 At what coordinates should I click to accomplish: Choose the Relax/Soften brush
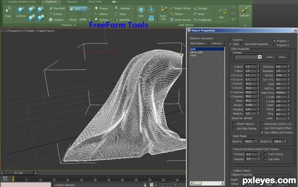pos(180,8)
